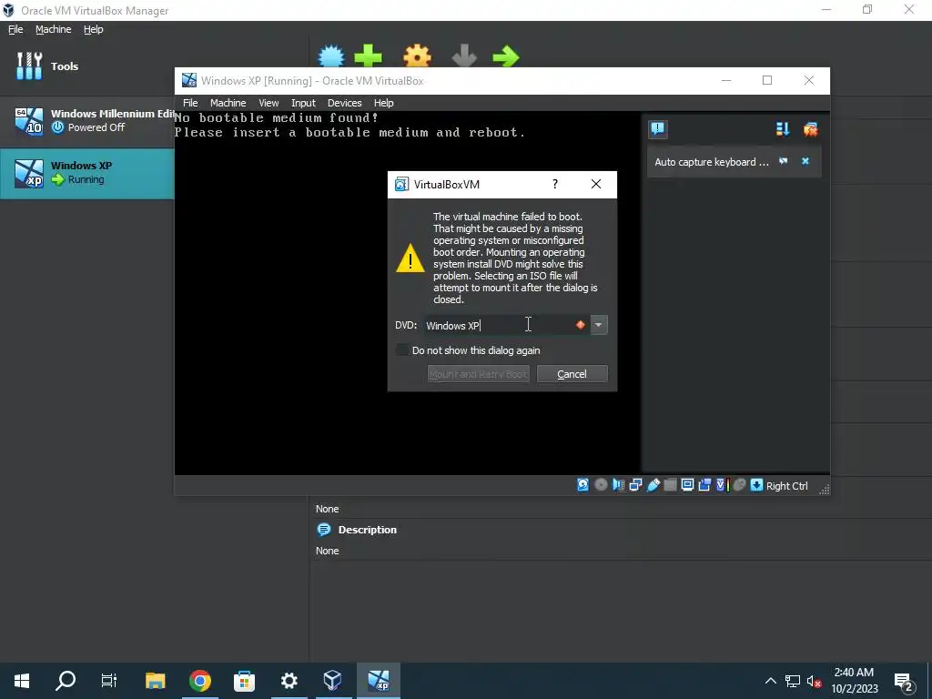Click the optical drive status icon
Image resolution: width=932 pixels, height=699 pixels.
click(601, 485)
